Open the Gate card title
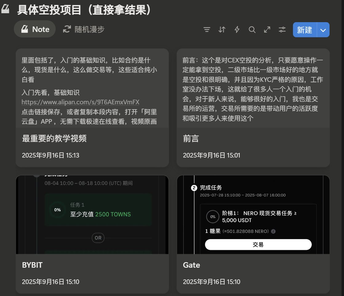The height and width of the screenshot is (296, 344). coord(192,265)
